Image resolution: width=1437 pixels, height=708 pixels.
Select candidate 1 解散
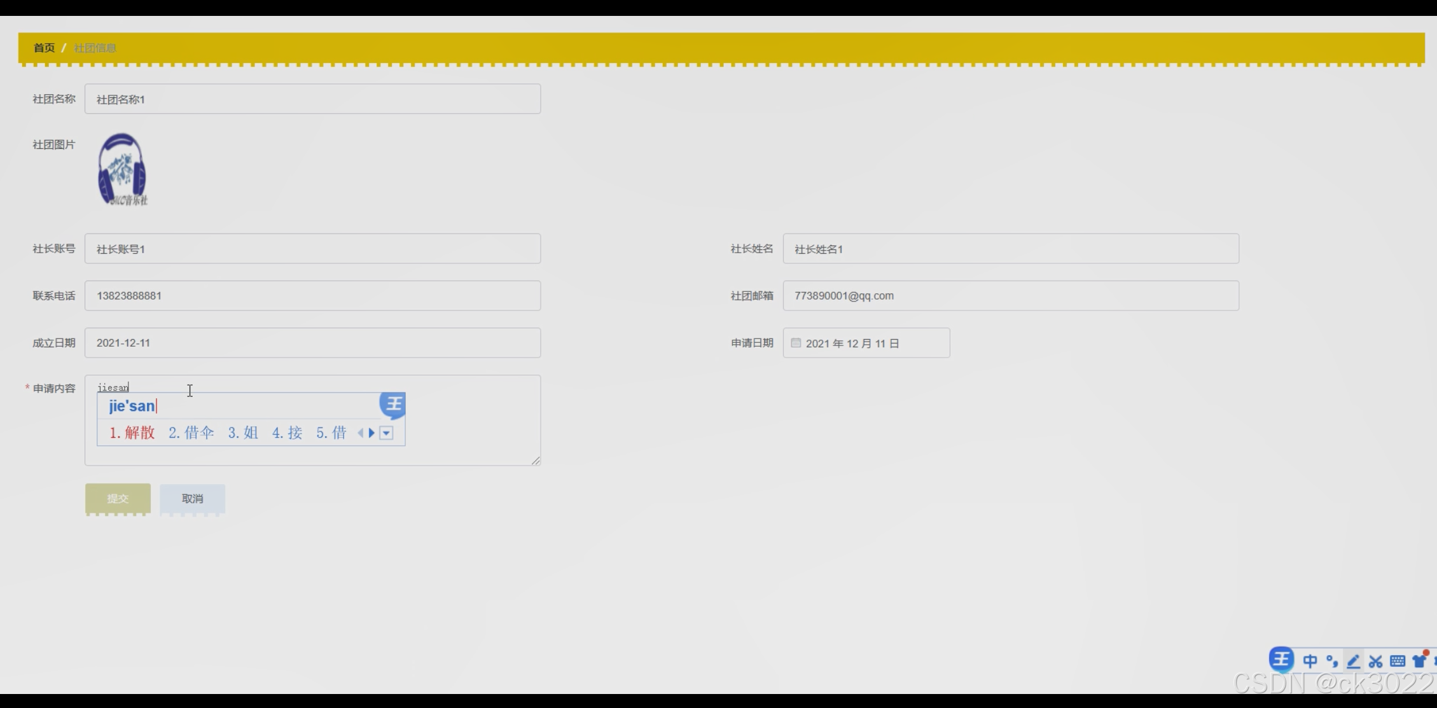132,433
